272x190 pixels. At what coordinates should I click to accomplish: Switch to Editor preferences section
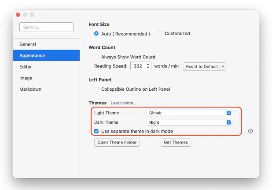tap(26, 67)
